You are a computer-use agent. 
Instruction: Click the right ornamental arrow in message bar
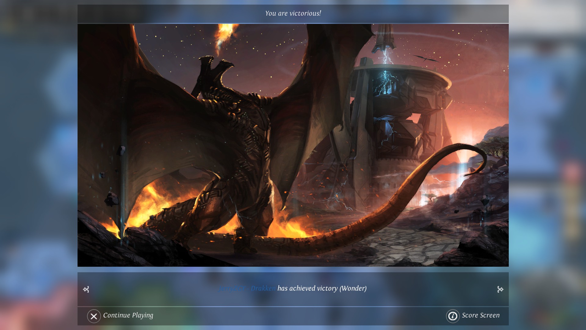pyautogui.click(x=500, y=289)
